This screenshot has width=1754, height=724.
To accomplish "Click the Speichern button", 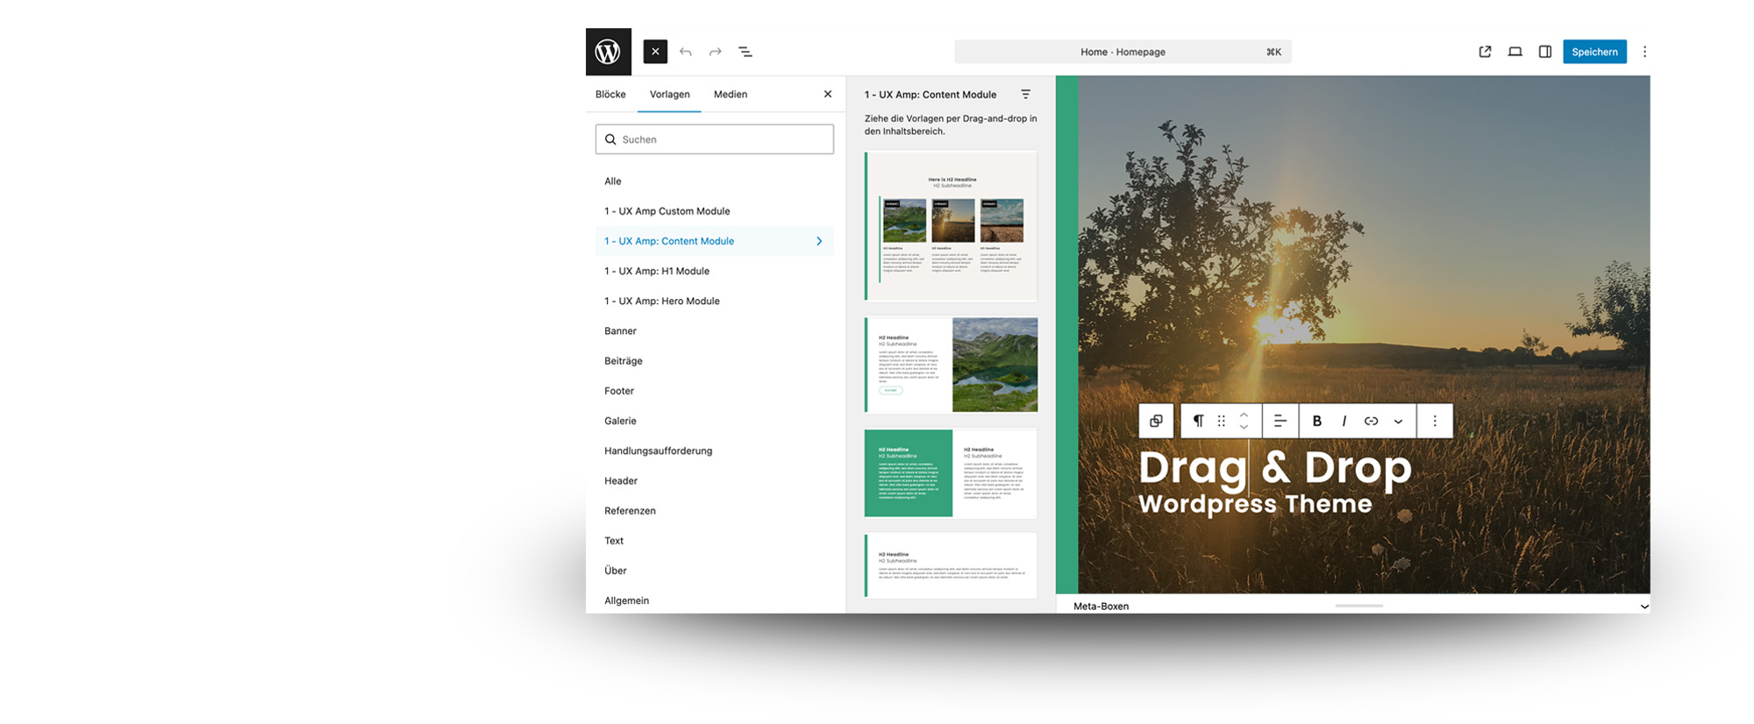I will 1594,52.
